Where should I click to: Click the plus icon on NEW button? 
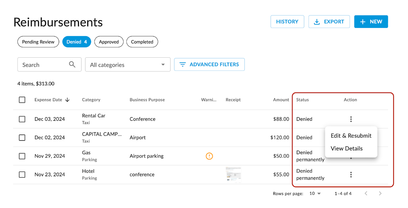(363, 22)
